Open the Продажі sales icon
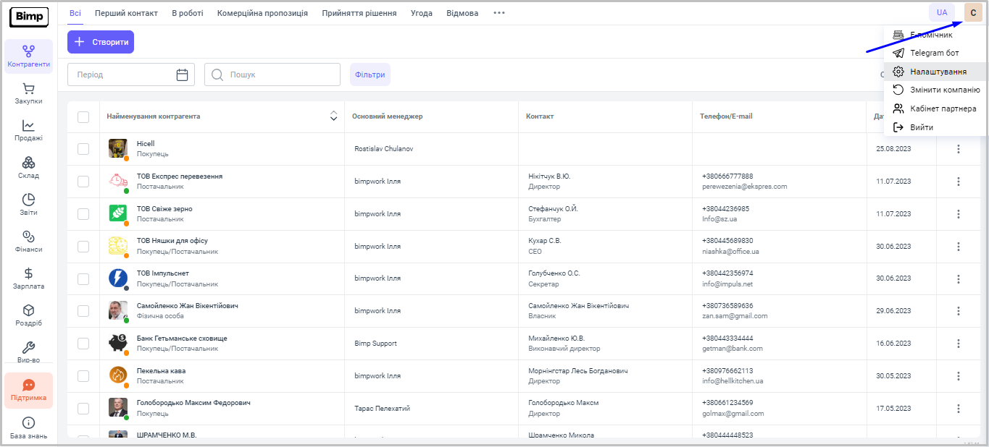 (29, 131)
